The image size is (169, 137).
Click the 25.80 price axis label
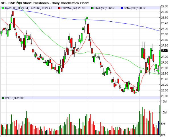(x=164, y=96)
